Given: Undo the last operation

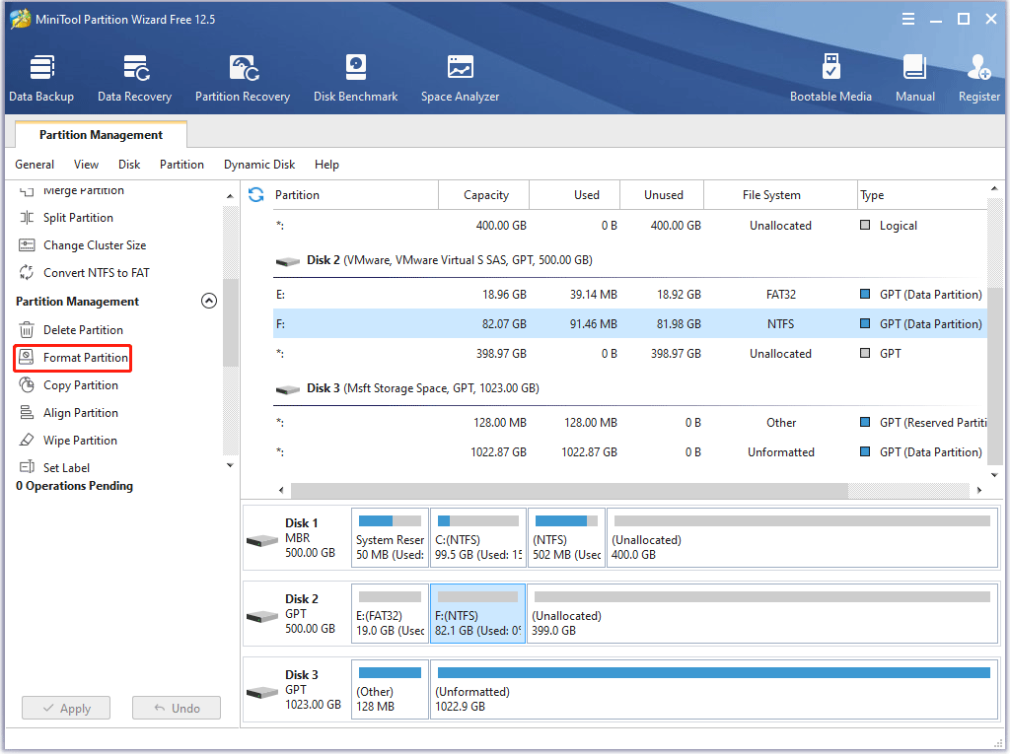Looking at the screenshot, I should point(176,708).
